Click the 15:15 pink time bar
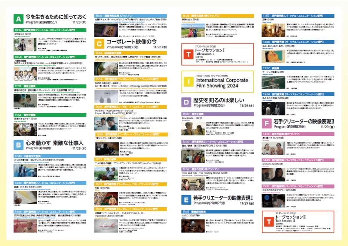 (298, 186)
